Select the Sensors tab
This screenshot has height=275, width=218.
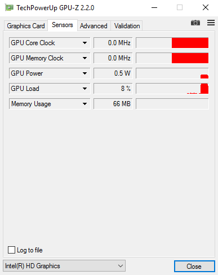click(x=63, y=25)
